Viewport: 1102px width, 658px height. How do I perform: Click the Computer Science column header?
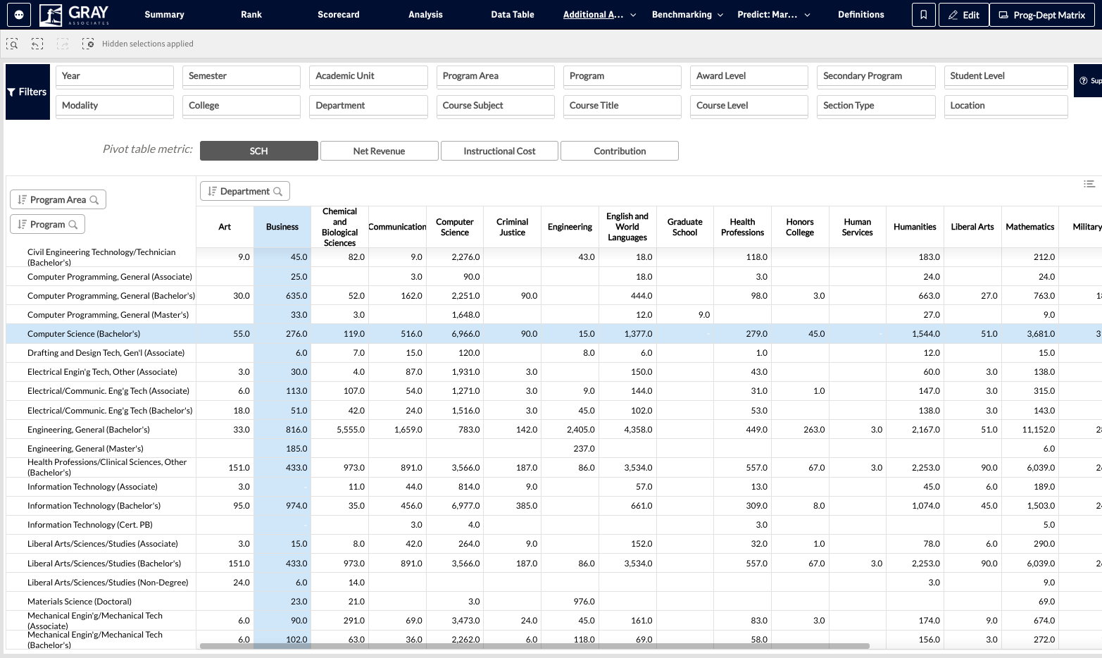455,227
